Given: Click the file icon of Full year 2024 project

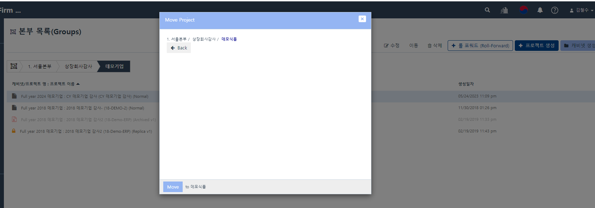Looking at the screenshot, I should pyautogui.click(x=14, y=96).
